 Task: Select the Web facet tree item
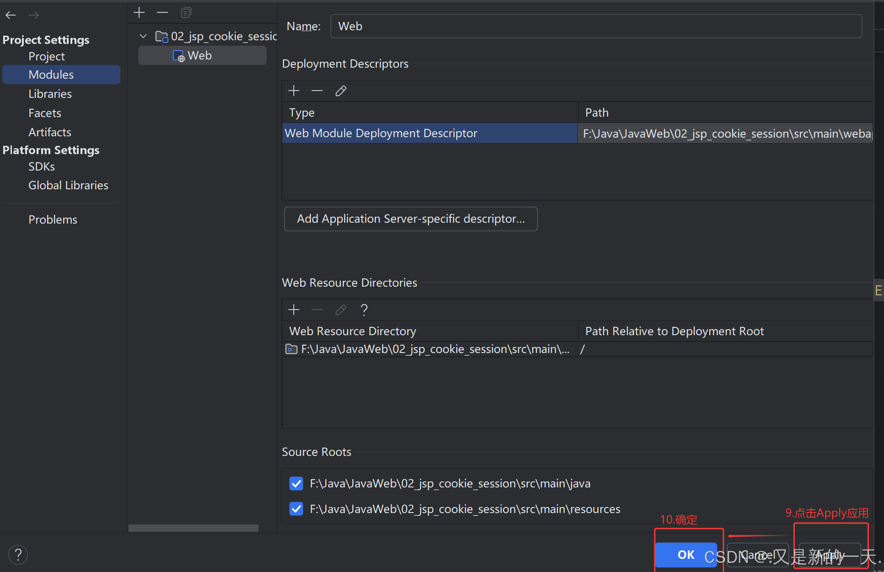click(x=199, y=55)
